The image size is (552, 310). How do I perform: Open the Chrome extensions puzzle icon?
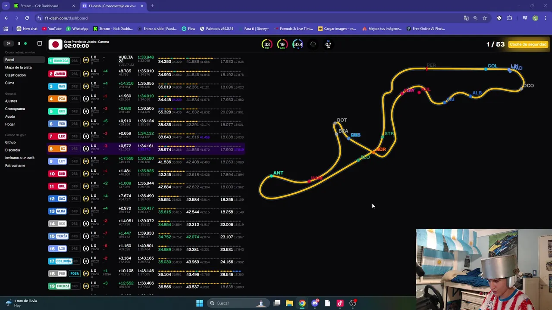pyautogui.click(x=510, y=18)
